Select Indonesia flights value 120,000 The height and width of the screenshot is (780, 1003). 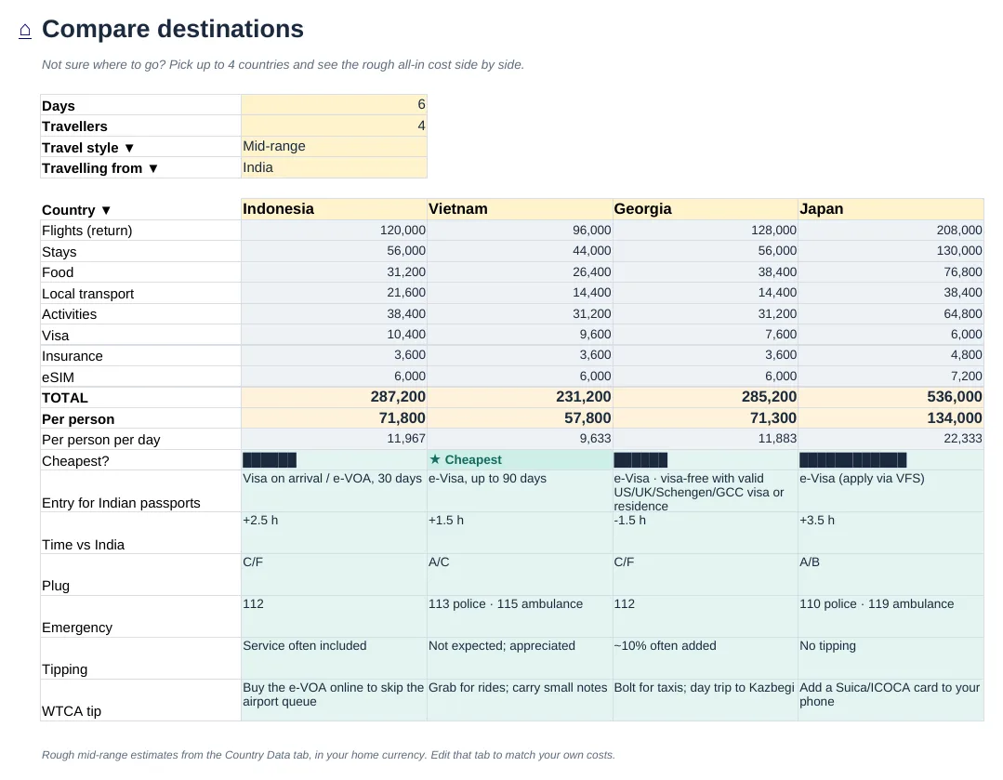click(334, 231)
